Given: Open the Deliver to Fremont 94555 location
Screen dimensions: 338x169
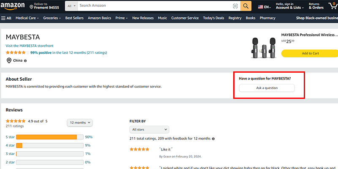Looking at the screenshot, I should 44,6.
